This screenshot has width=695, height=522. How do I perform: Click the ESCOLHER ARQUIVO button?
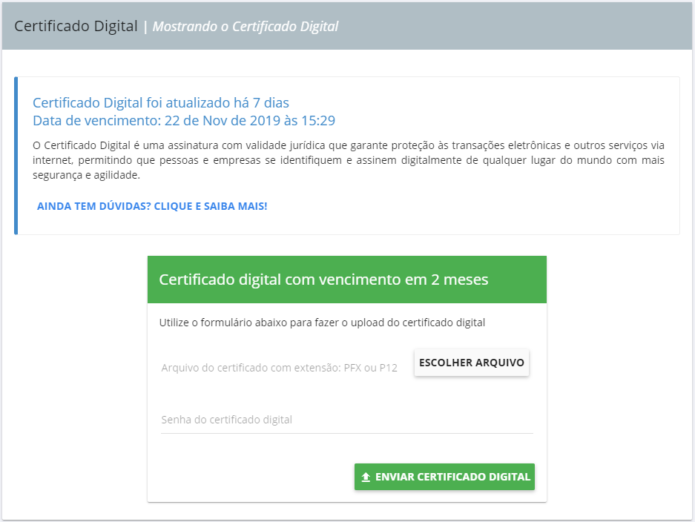tap(471, 362)
